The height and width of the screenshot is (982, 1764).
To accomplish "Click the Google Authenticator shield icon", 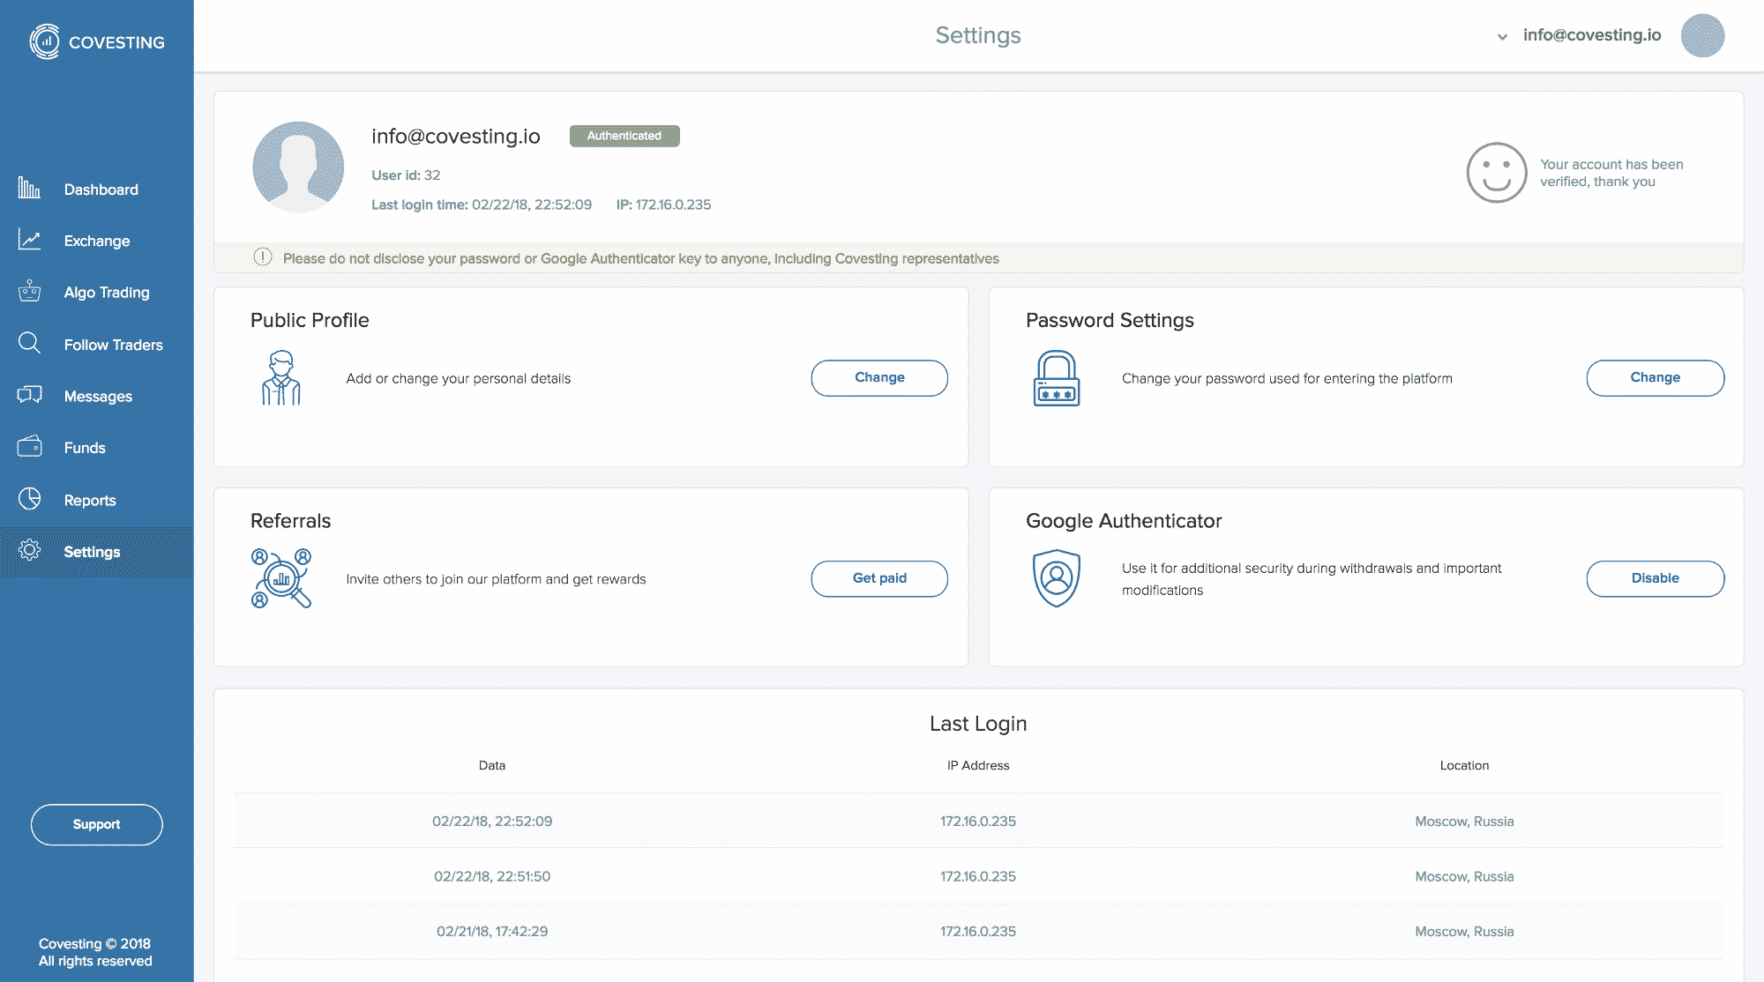I will [x=1056, y=578].
